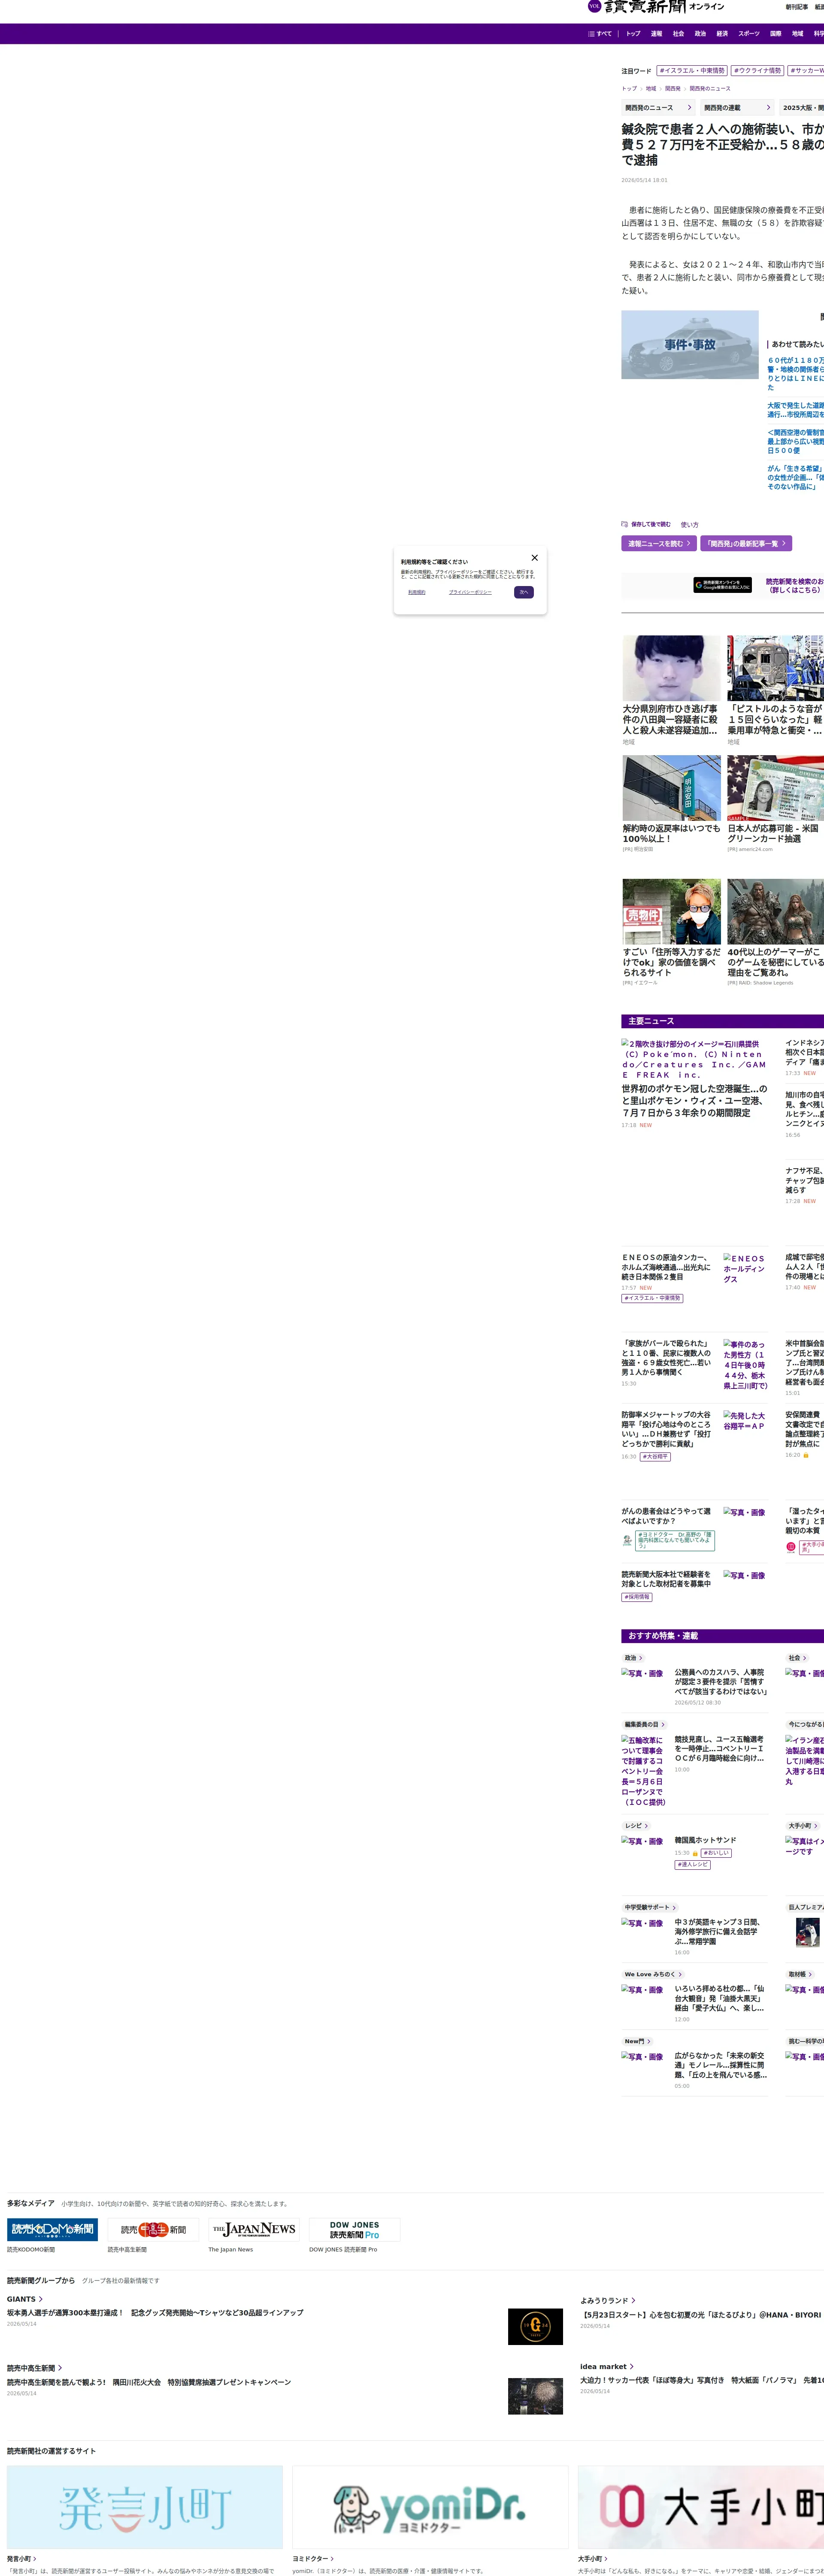Expand the We Love みちのく category
The height and width of the screenshot is (2576, 824).
pyautogui.click(x=653, y=1974)
